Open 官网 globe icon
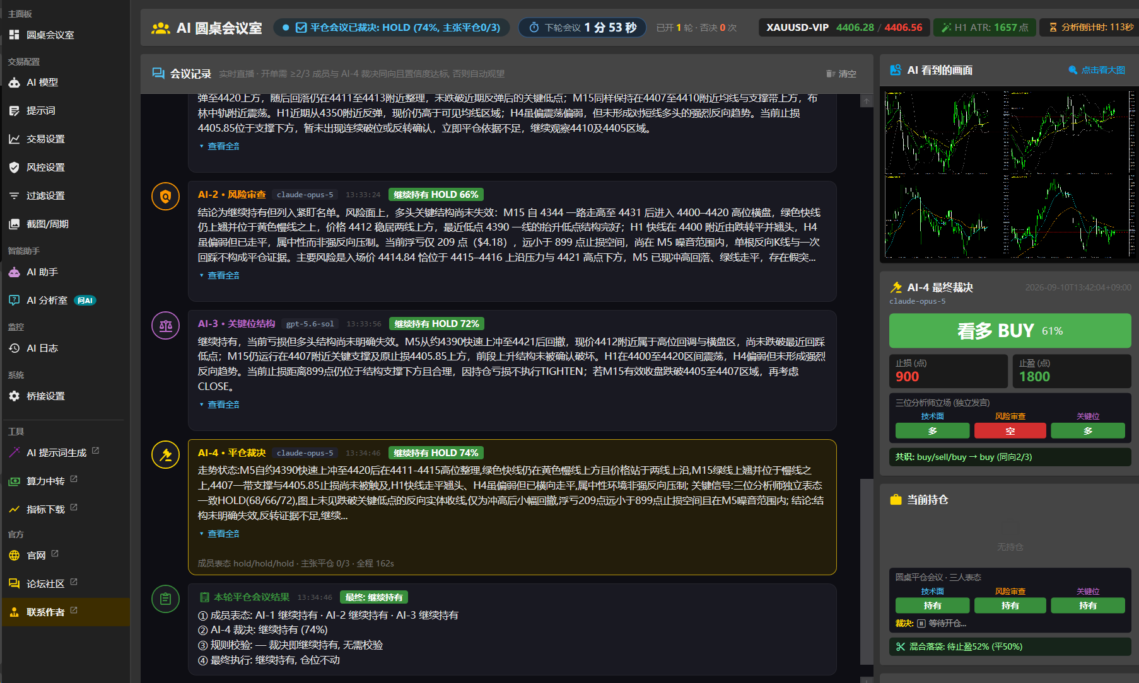 click(x=15, y=555)
